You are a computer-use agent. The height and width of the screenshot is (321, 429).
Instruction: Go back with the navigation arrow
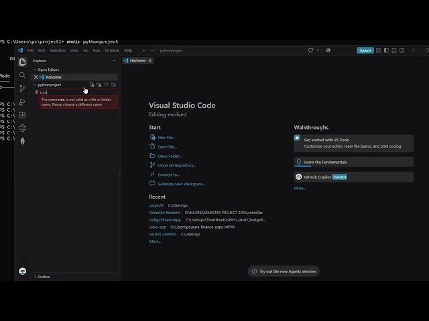pos(145,51)
